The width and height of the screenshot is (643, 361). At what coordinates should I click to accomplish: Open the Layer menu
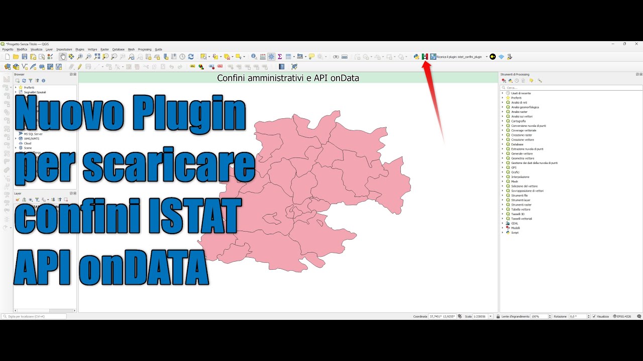click(49, 50)
